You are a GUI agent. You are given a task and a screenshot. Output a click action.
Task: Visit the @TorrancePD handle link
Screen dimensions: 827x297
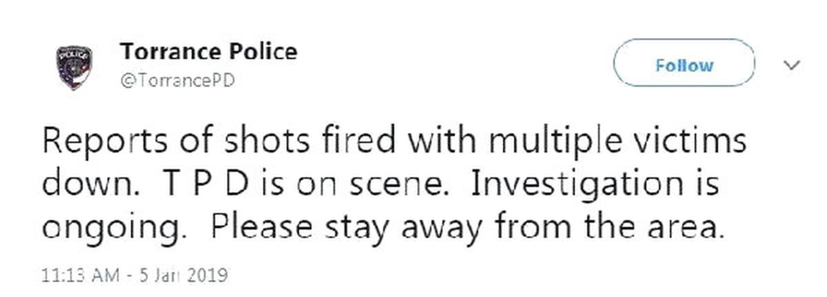coord(178,80)
